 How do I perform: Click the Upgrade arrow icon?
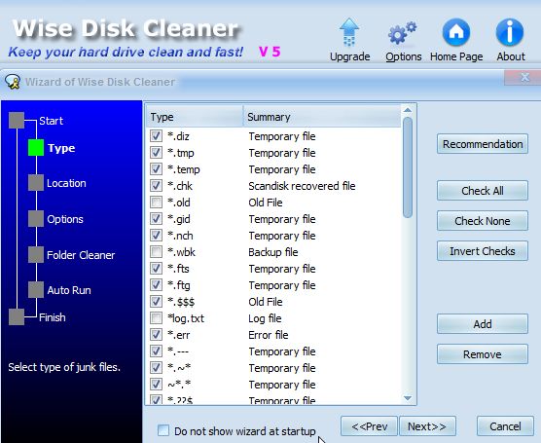[x=349, y=32]
